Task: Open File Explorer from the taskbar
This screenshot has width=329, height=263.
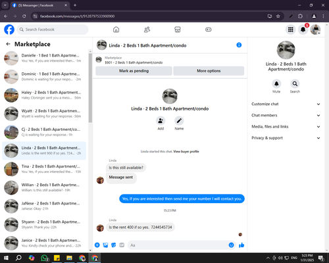Action: click(70, 258)
